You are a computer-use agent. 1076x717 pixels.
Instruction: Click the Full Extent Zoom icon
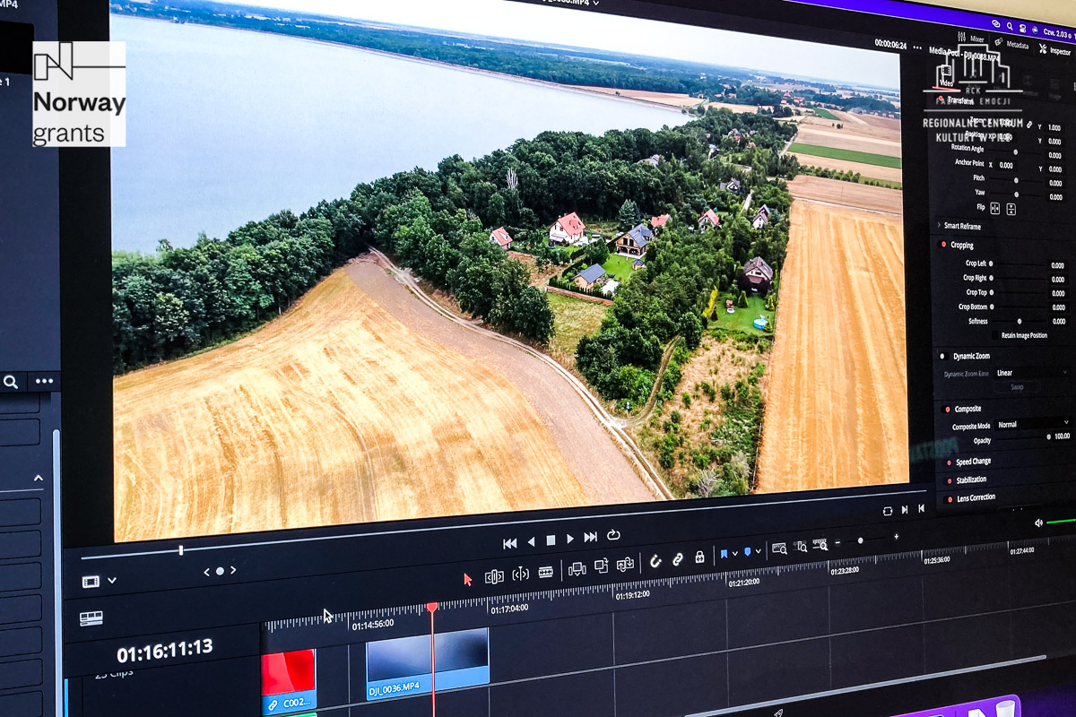[x=779, y=549]
